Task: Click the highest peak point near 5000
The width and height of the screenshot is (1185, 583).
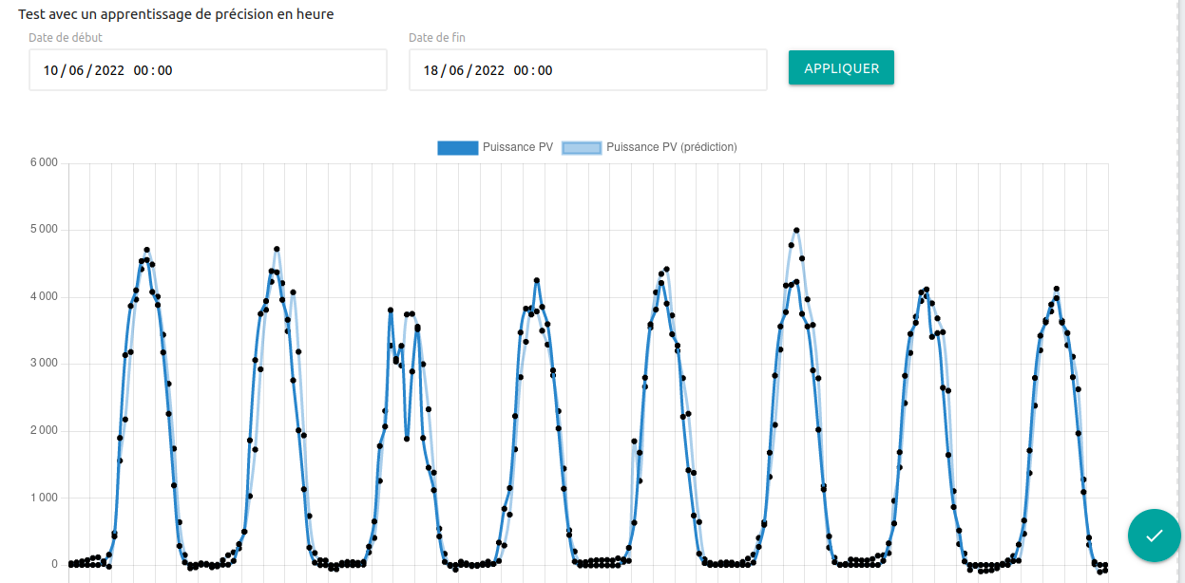Action: (x=796, y=228)
